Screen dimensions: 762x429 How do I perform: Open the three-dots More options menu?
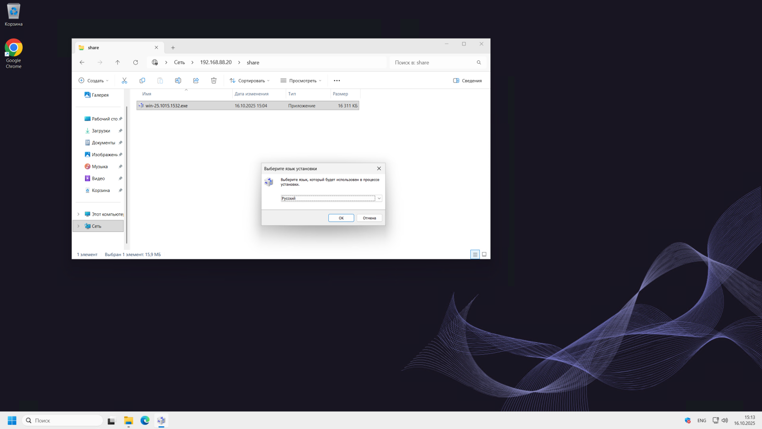coord(337,80)
